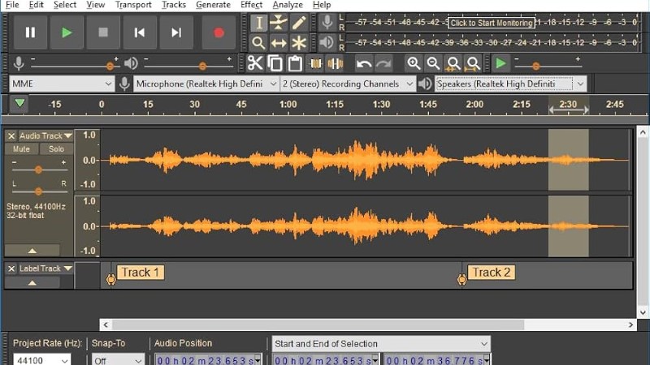Click the Undo arrow icon
650x365 pixels.
pyautogui.click(x=364, y=63)
